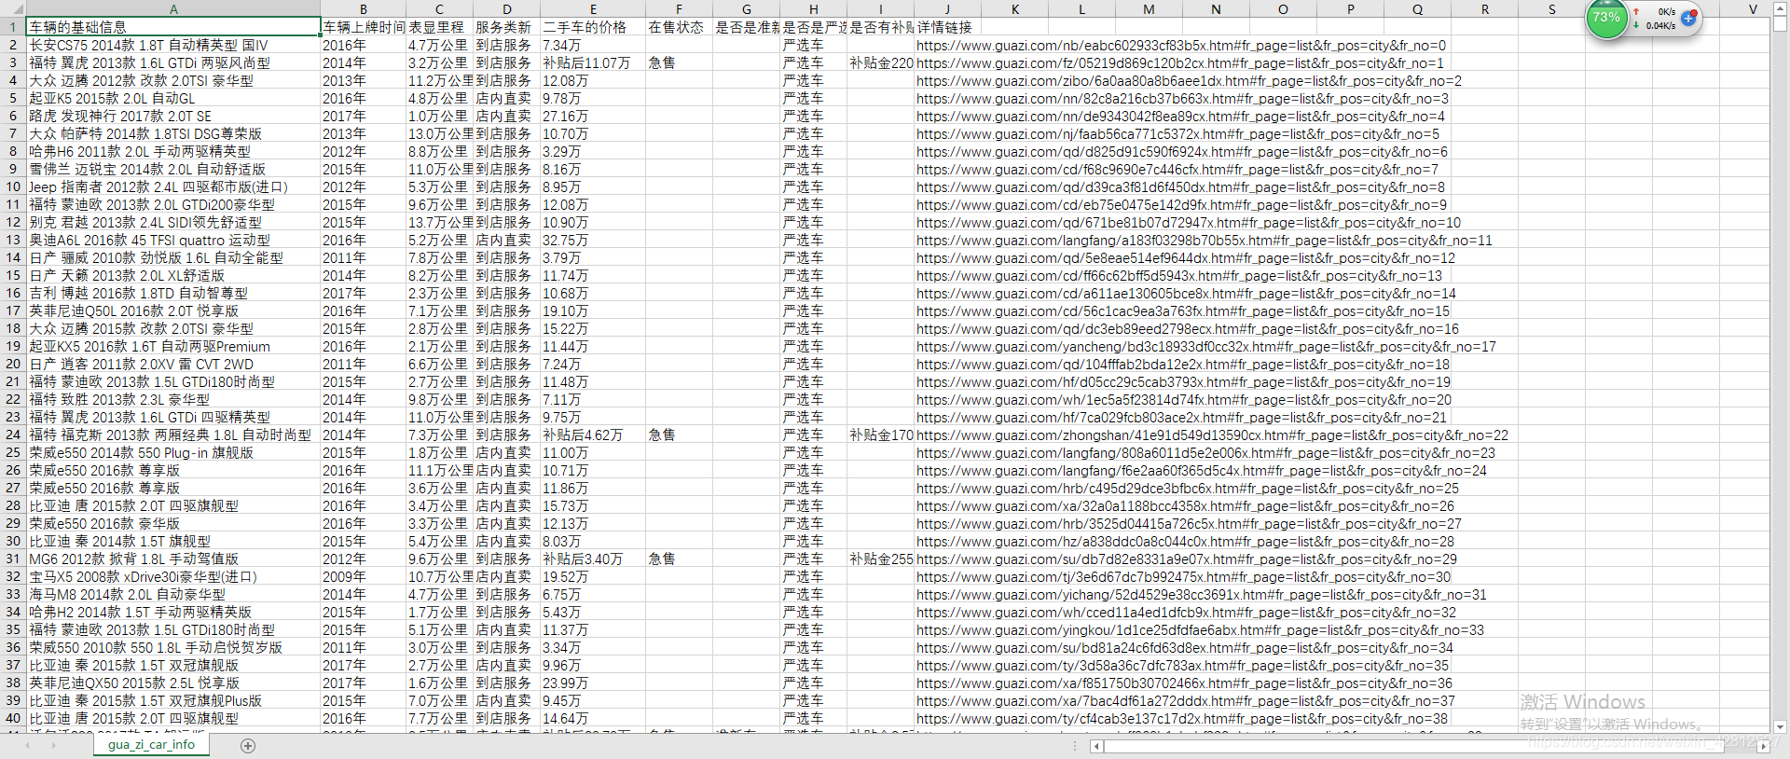Image resolution: width=1790 pixels, height=759 pixels.
Task: Select the row 24 header
Action: click(x=13, y=435)
